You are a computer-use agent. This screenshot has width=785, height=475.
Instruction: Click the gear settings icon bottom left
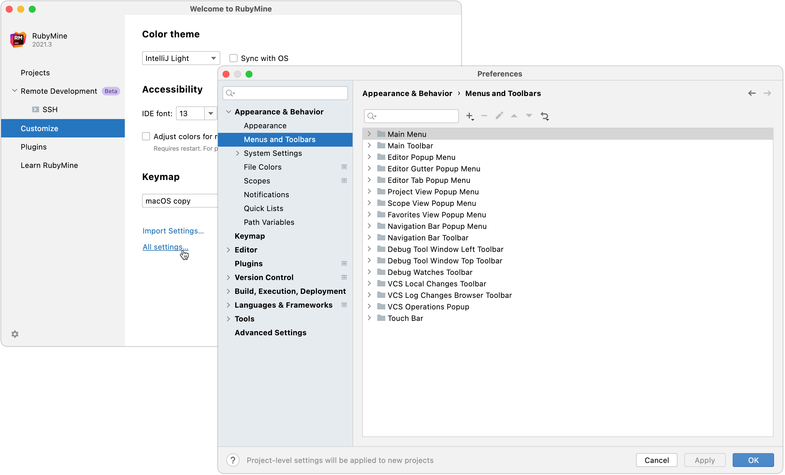[x=15, y=334]
